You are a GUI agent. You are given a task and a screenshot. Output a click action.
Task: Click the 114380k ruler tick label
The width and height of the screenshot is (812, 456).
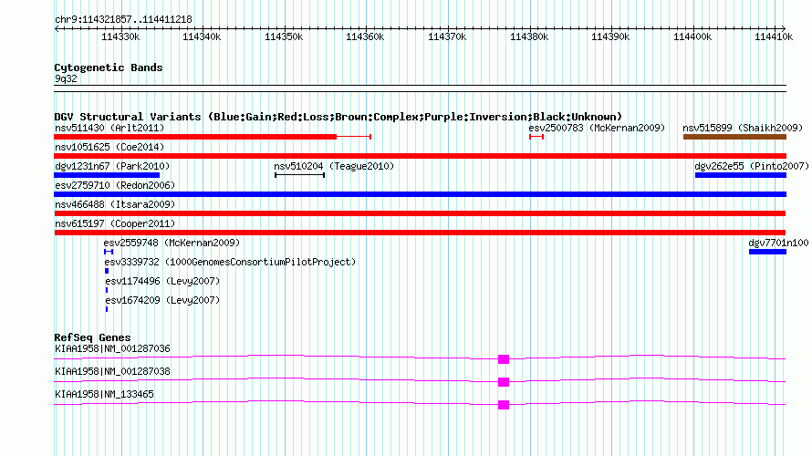[529, 36]
